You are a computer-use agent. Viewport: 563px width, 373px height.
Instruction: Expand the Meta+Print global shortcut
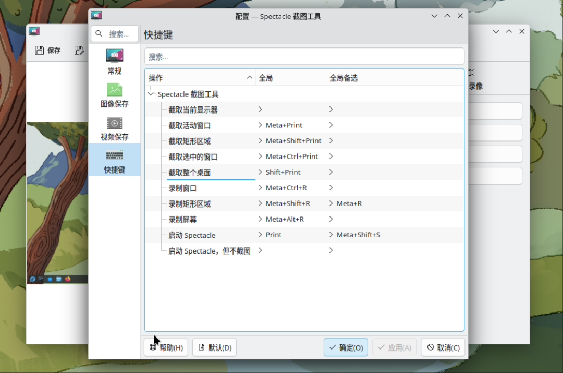pyautogui.click(x=260, y=125)
